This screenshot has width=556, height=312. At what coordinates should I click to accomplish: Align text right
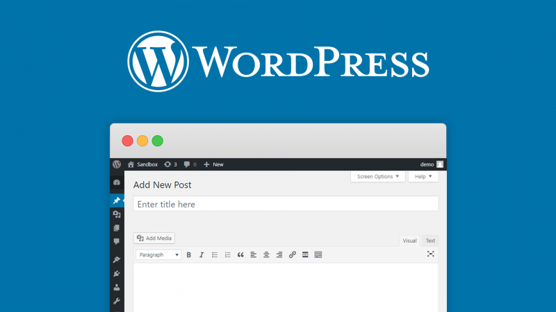click(279, 254)
